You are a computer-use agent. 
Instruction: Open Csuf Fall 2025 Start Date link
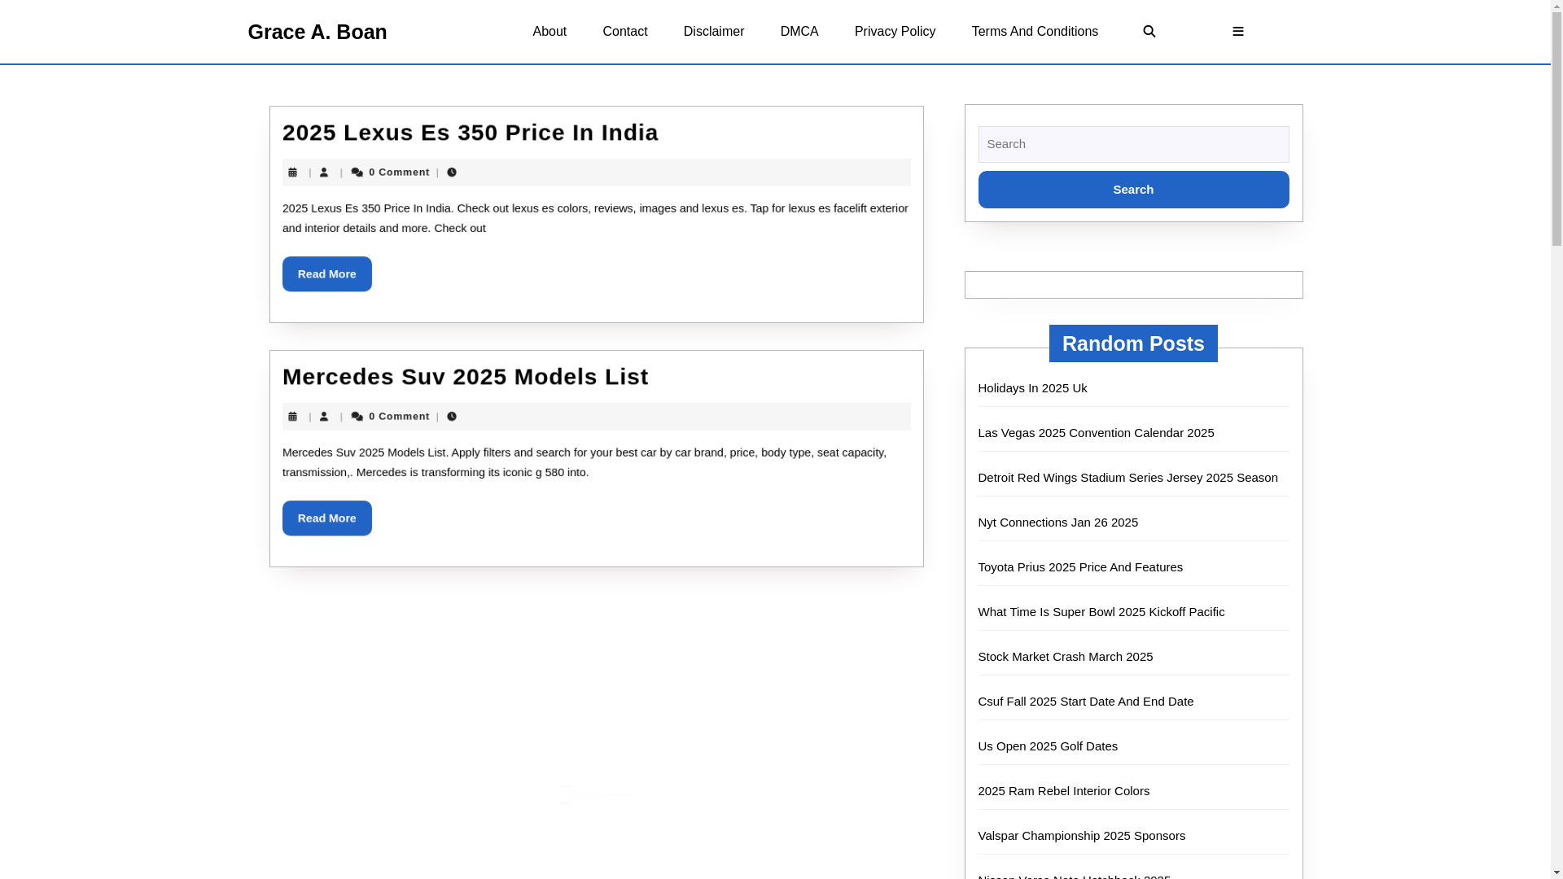click(x=1085, y=702)
